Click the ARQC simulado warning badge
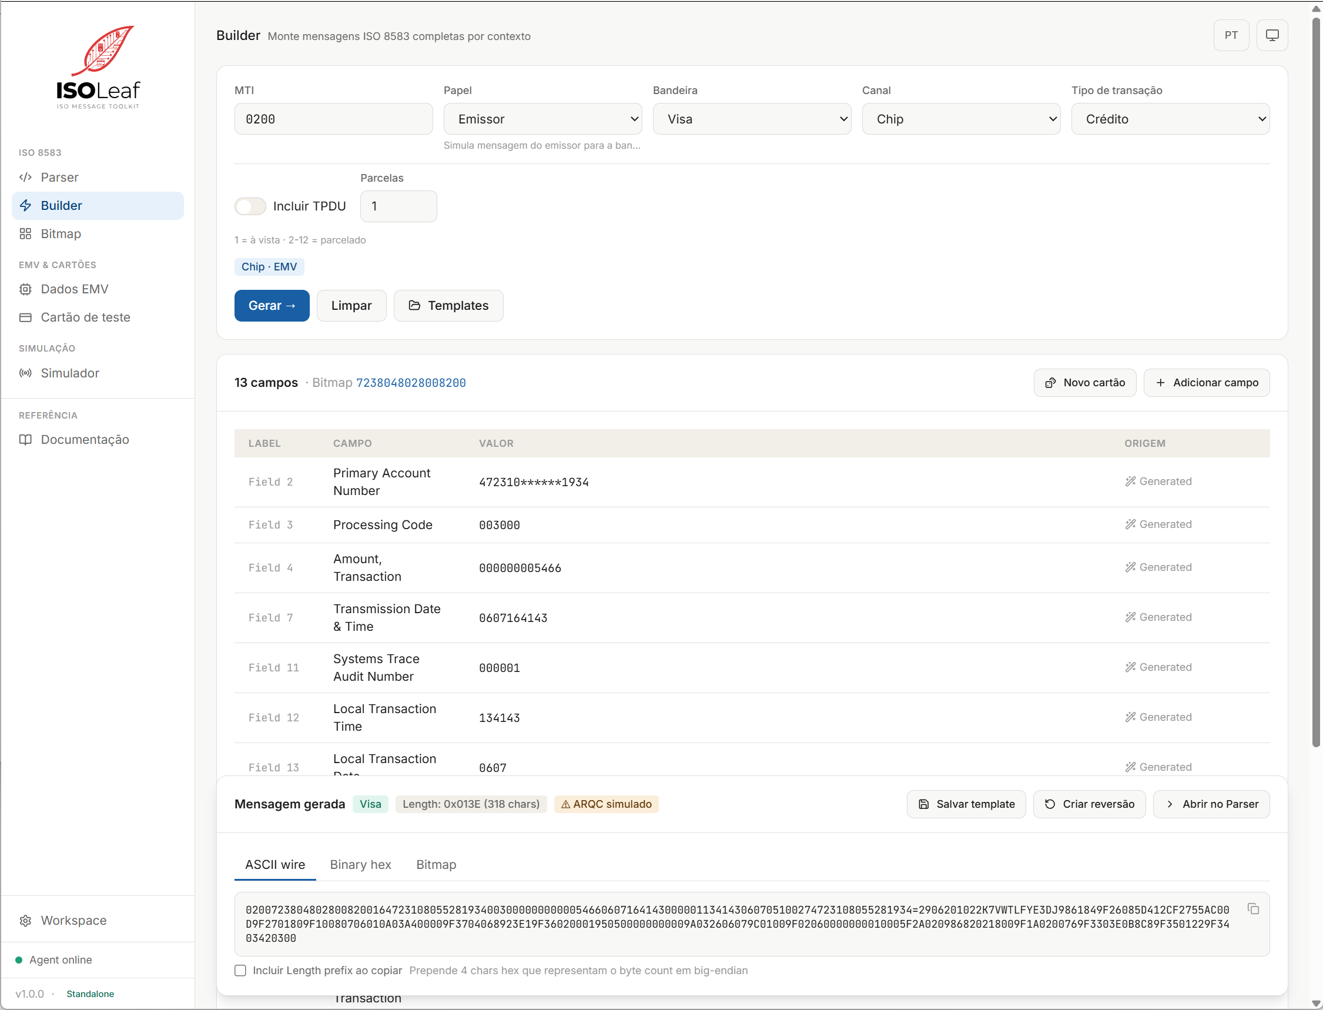Viewport: 1323px width, 1010px height. click(606, 804)
